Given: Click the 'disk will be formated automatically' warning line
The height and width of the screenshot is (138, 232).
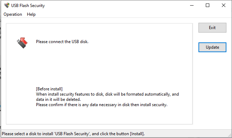Looking at the screenshot, I should click(x=107, y=94).
